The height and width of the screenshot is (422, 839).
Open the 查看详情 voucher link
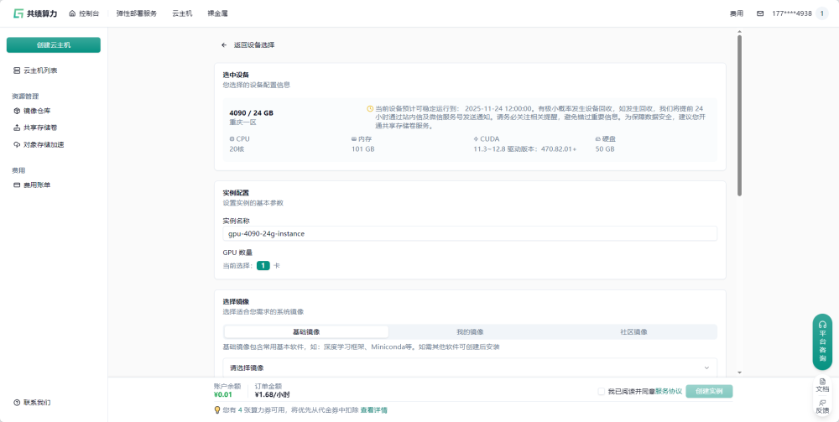click(374, 410)
